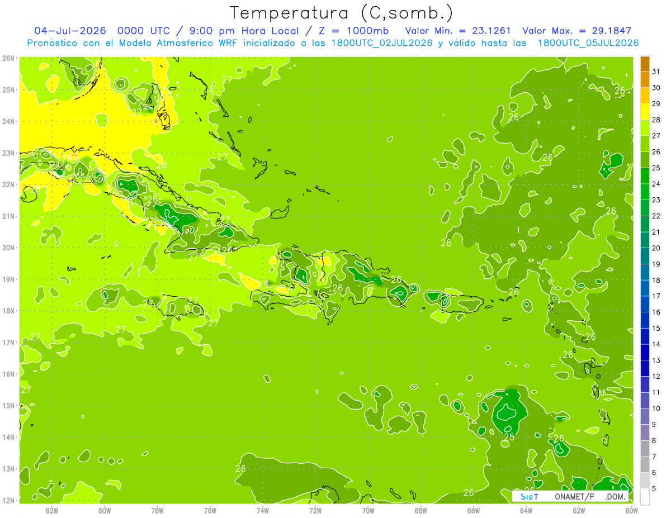Click the '16N' latitude axis label

tap(8, 374)
